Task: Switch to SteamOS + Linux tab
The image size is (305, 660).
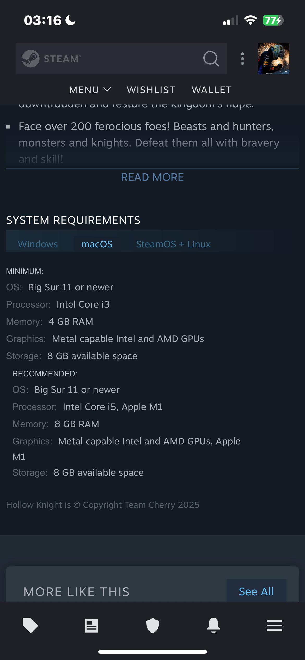Action: click(x=173, y=244)
